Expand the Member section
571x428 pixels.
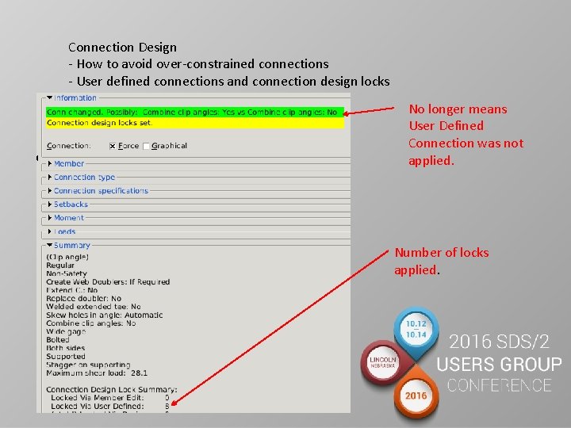pyautogui.click(x=50, y=164)
